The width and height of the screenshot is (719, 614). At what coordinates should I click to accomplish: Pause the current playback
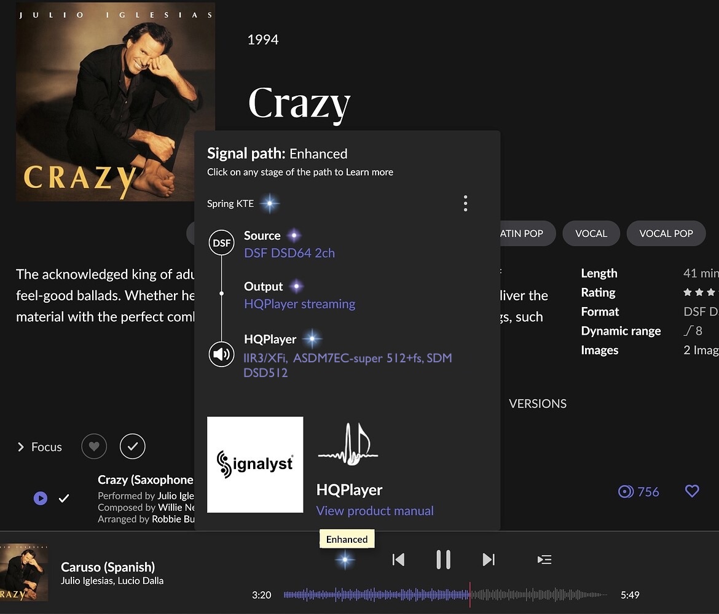444,559
